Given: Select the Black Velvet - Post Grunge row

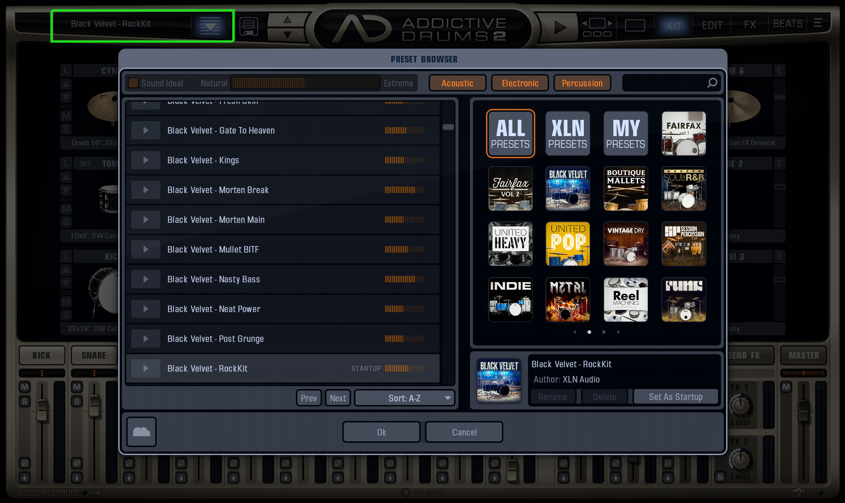Looking at the screenshot, I should (283, 339).
